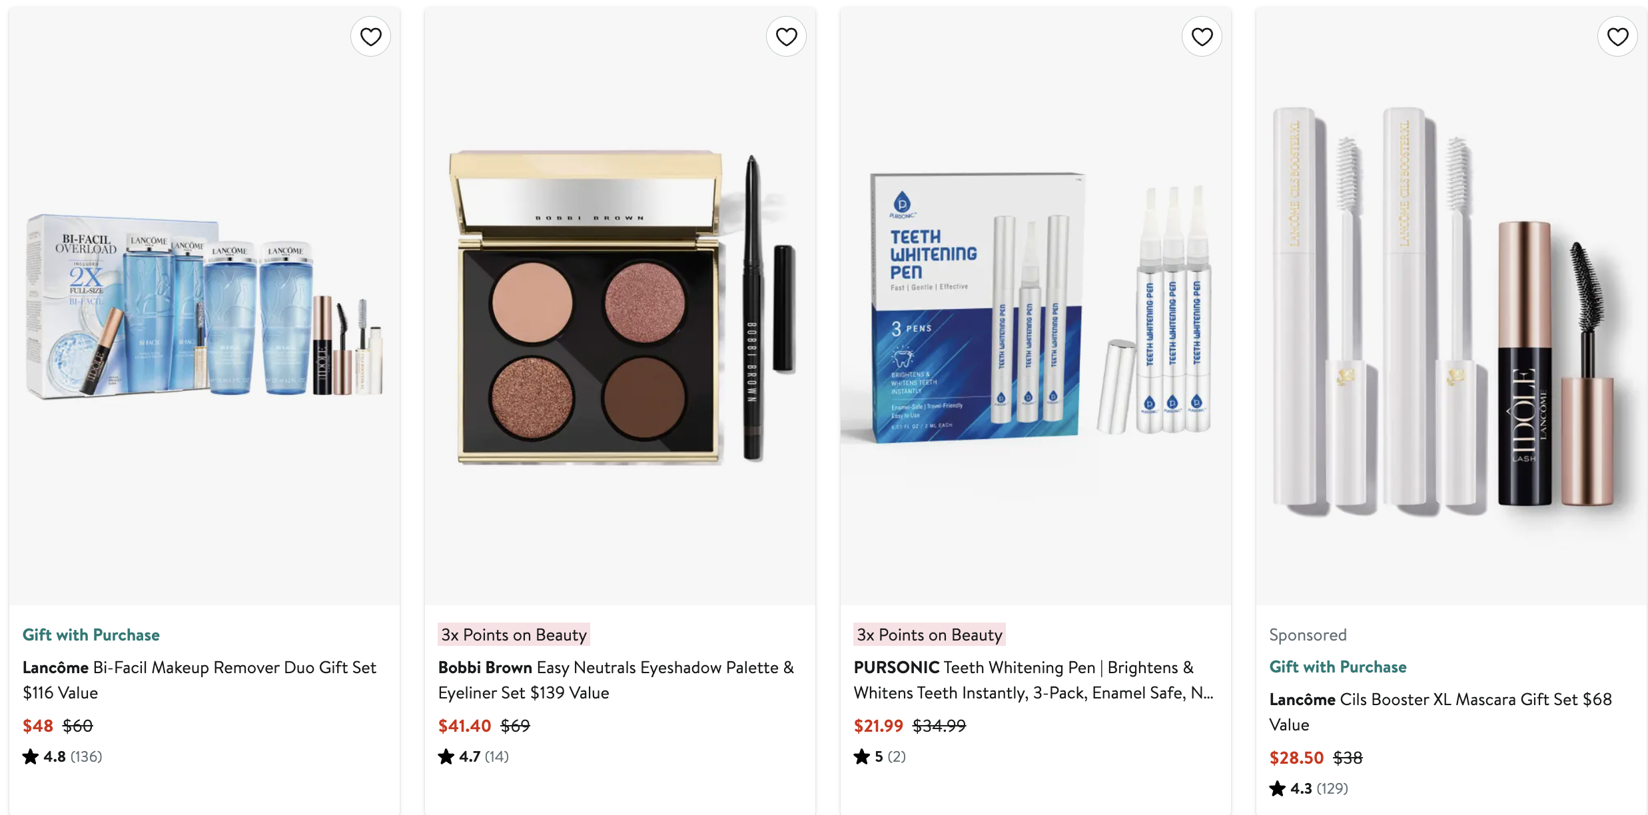Save PURSONIC whitening pen to wishlist
The image size is (1648, 815).
coord(1202,37)
